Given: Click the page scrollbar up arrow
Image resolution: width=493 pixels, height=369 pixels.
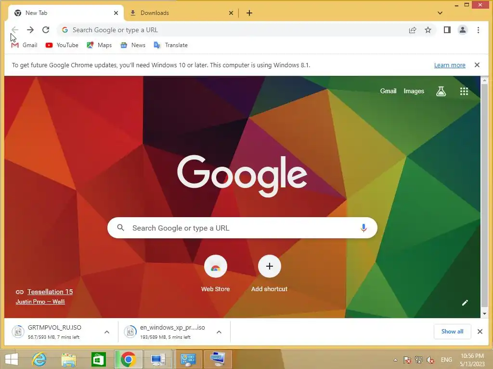Looking at the screenshot, I should click(484, 80).
